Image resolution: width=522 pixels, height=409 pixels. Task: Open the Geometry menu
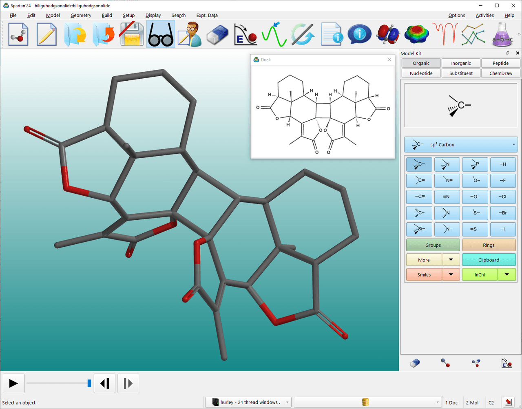click(81, 15)
